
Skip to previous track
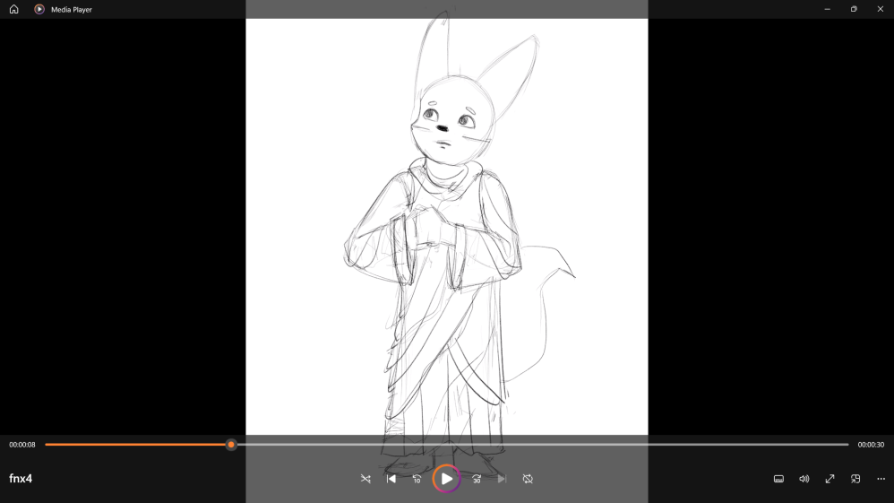point(391,479)
